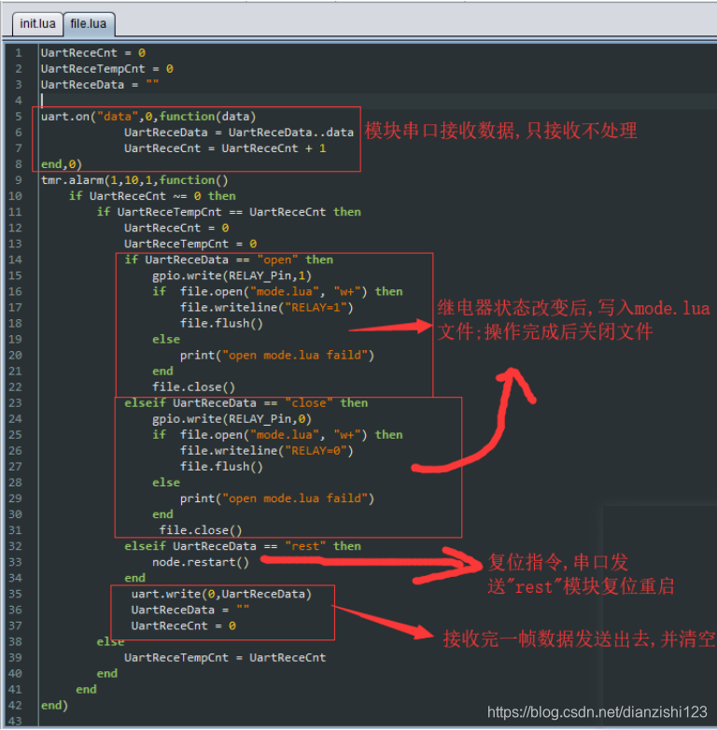Click 'if file.open("mode.lua", "w+") then' line 16

pyautogui.click(x=277, y=292)
